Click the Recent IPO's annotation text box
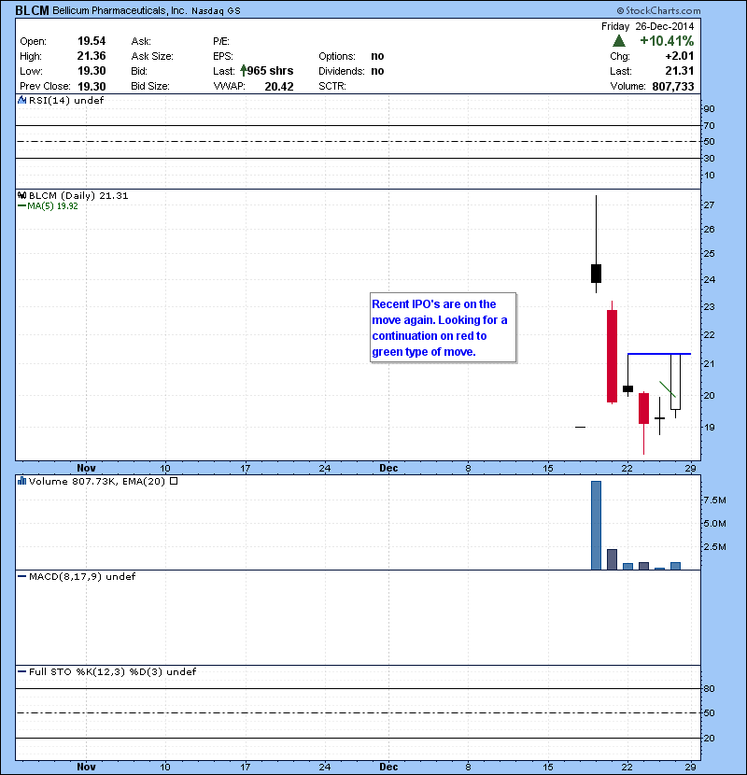747x775 pixels. coord(443,328)
